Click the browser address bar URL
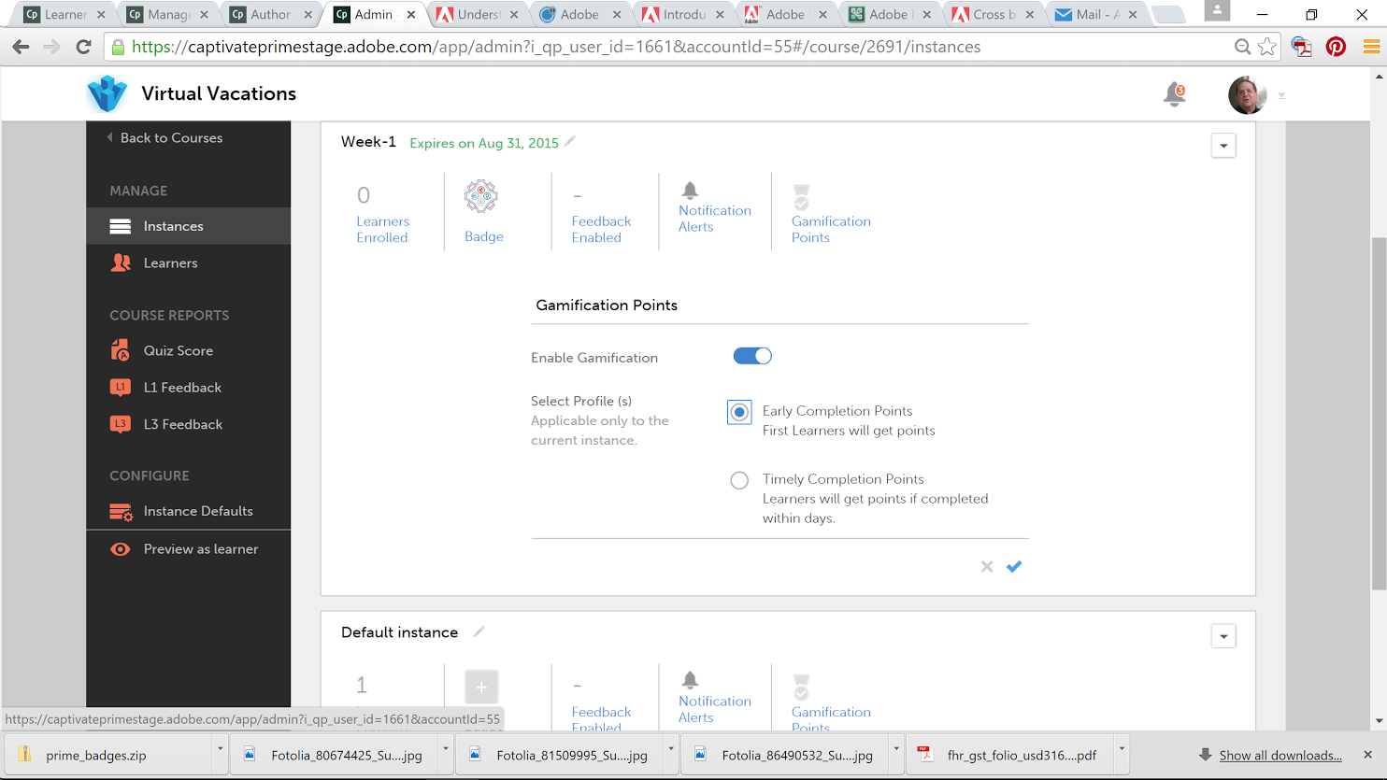 coord(556,47)
